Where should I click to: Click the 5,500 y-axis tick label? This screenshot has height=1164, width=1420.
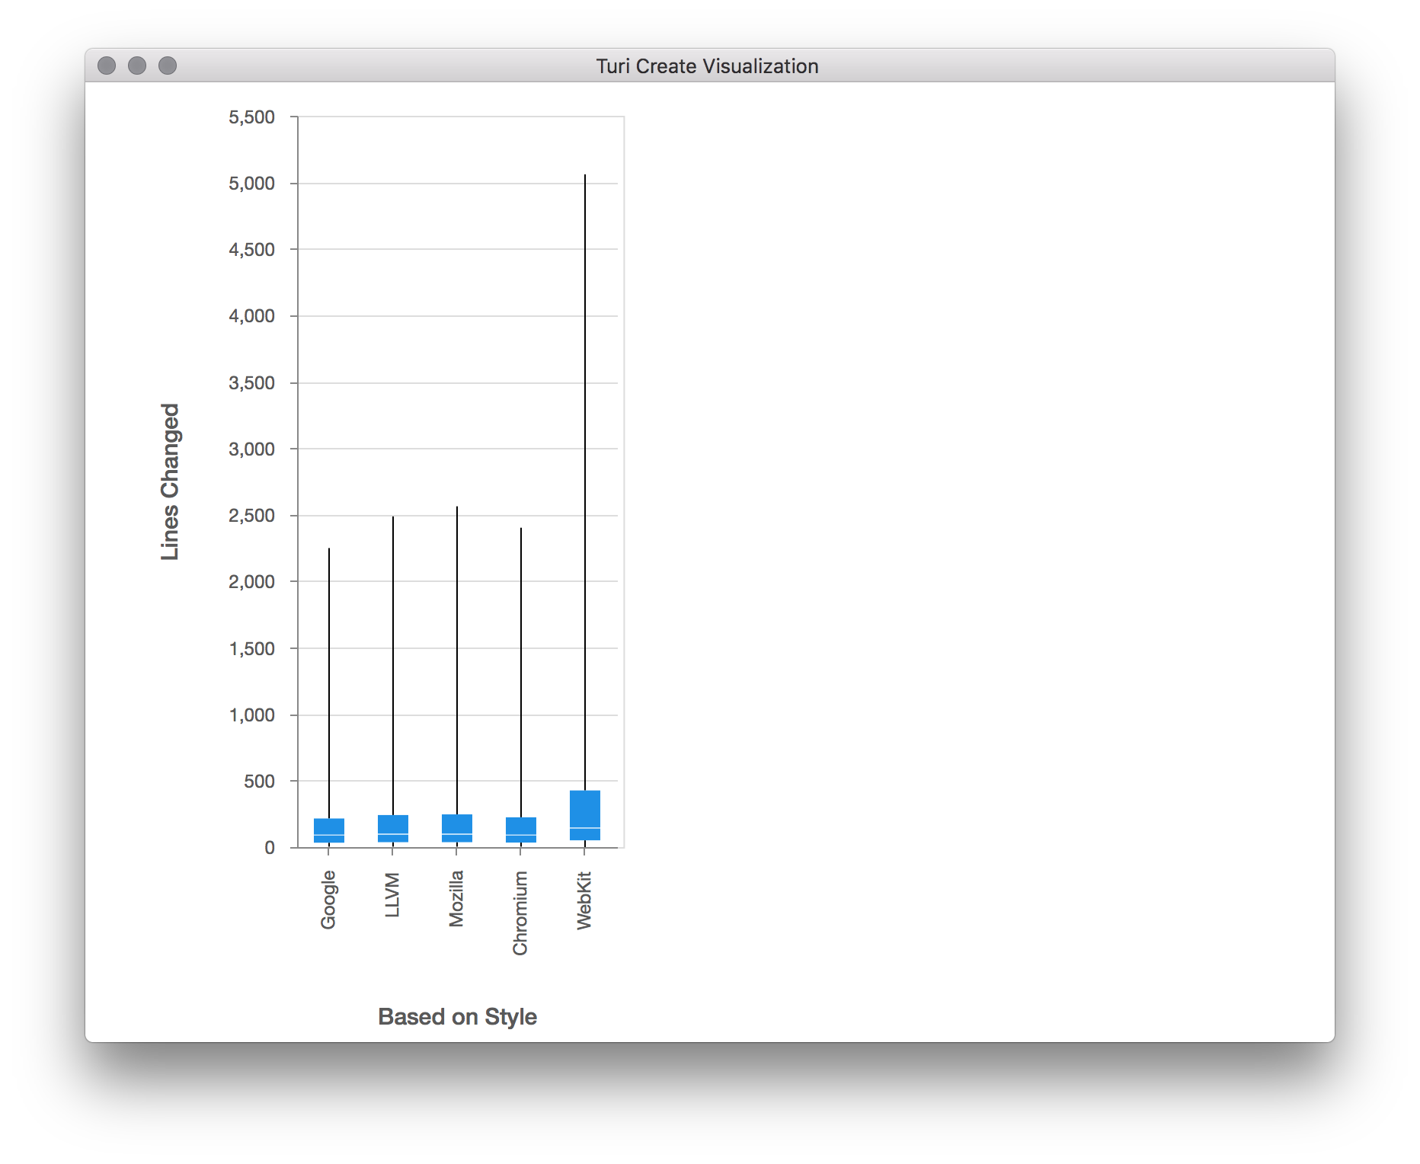(x=251, y=117)
